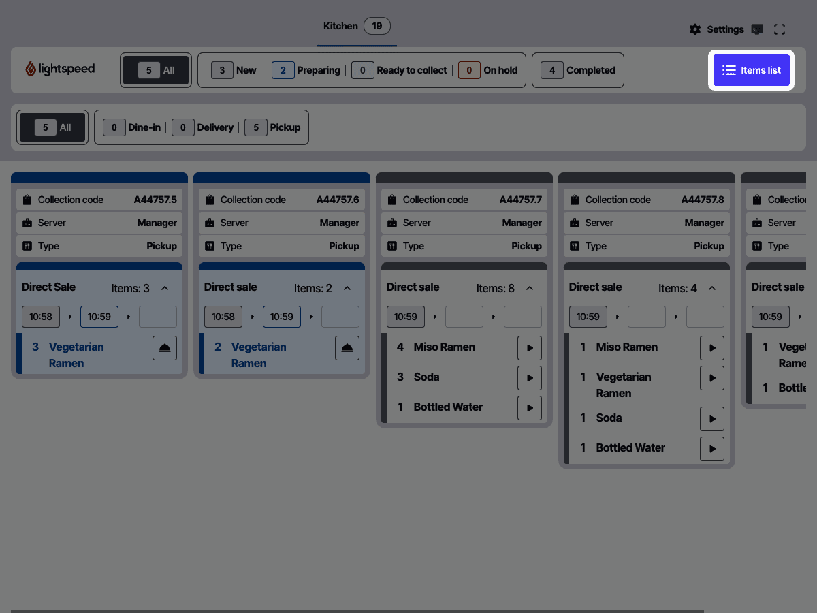The image size is (817, 613).
Task: Filter orders by New status
Action: tap(234, 70)
